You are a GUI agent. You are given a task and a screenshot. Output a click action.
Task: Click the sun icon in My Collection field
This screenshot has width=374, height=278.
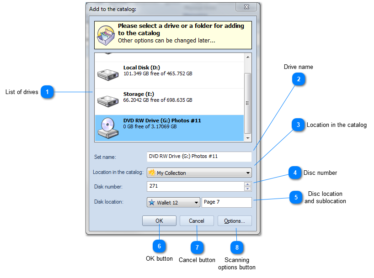coord(152,173)
